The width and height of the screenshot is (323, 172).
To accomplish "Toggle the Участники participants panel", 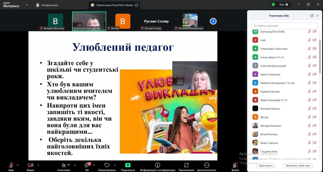I will click(64, 165).
